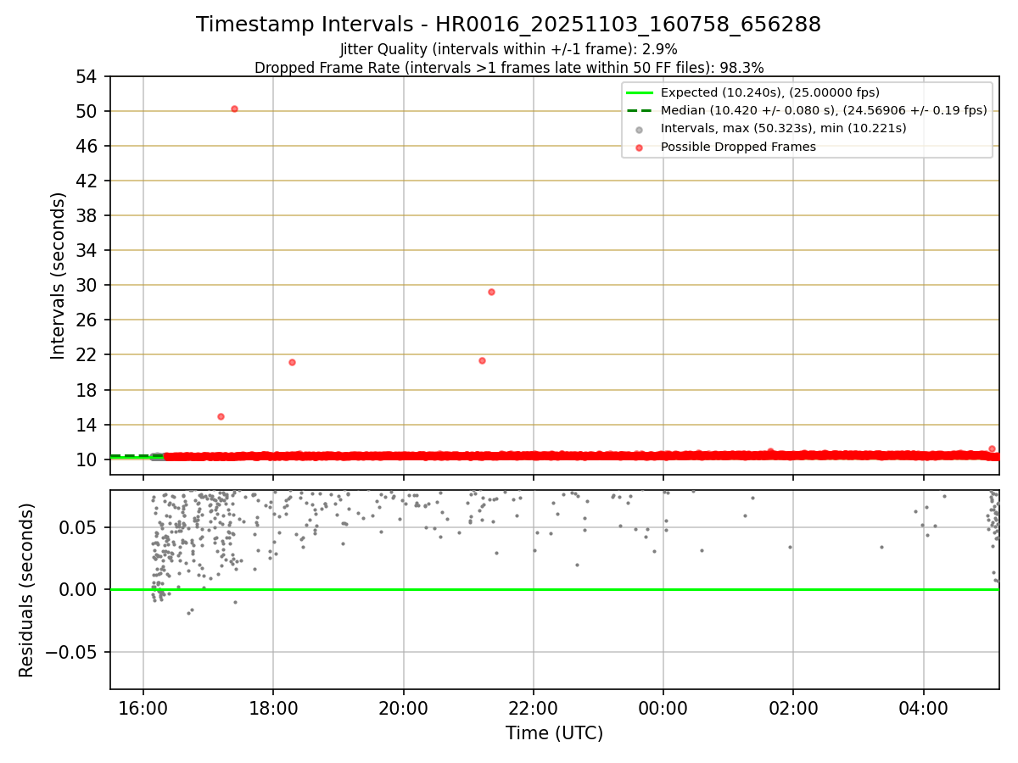Click the Residuals (seconds) y-axis label
This screenshot has height=763, width=1018.
click(27, 590)
